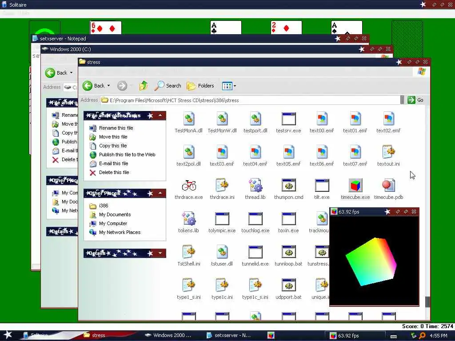Click Rename this file
455x341 pixels.
pos(116,128)
